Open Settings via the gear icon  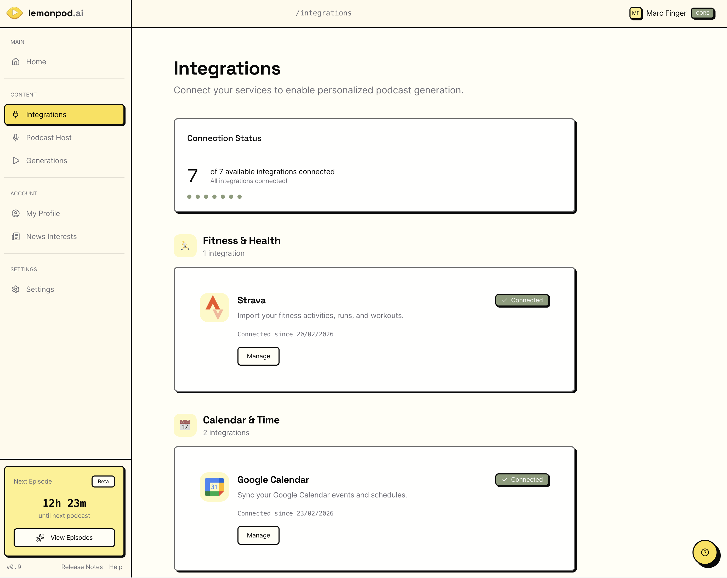pos(16,289)
